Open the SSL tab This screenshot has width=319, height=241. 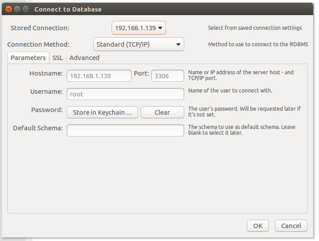point(58,58)
